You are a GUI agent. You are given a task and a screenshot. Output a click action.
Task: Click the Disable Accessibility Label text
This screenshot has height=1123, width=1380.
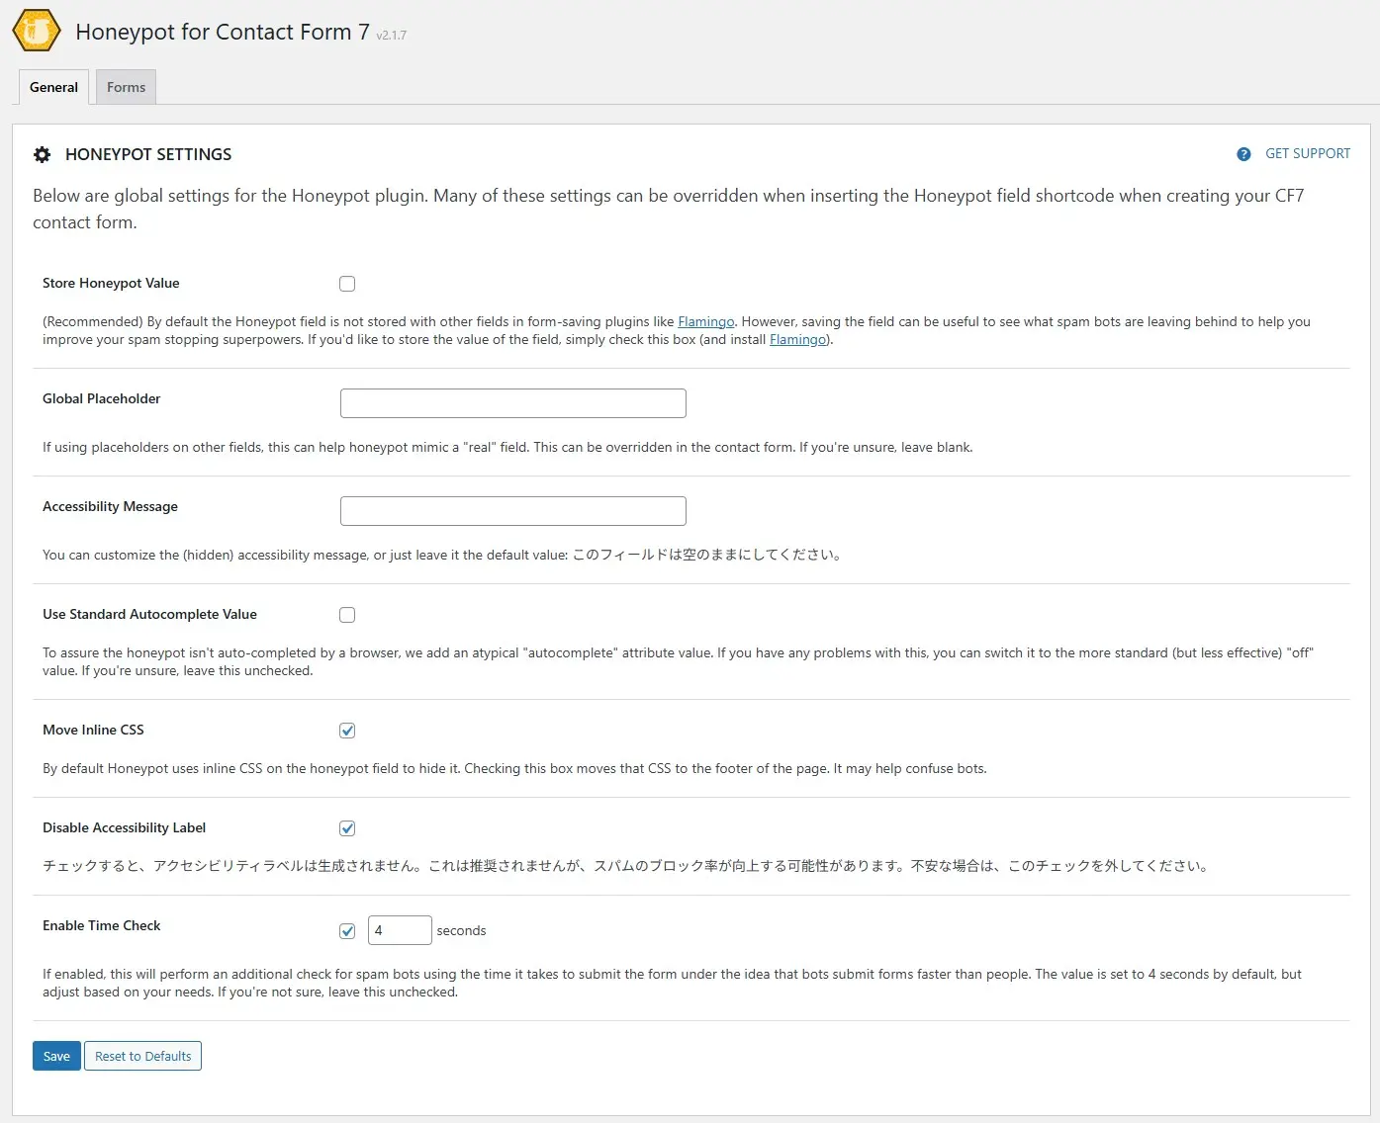124,827
